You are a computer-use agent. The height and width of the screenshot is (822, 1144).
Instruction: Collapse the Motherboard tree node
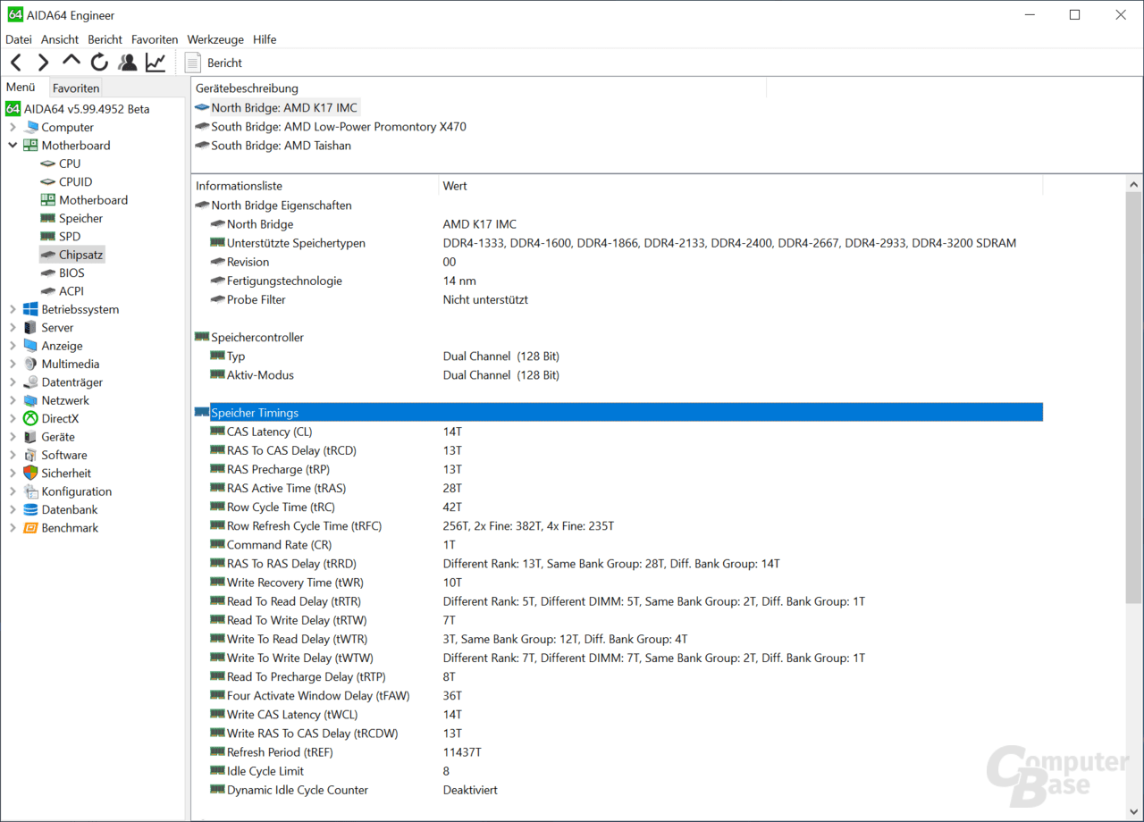[13, 145]
